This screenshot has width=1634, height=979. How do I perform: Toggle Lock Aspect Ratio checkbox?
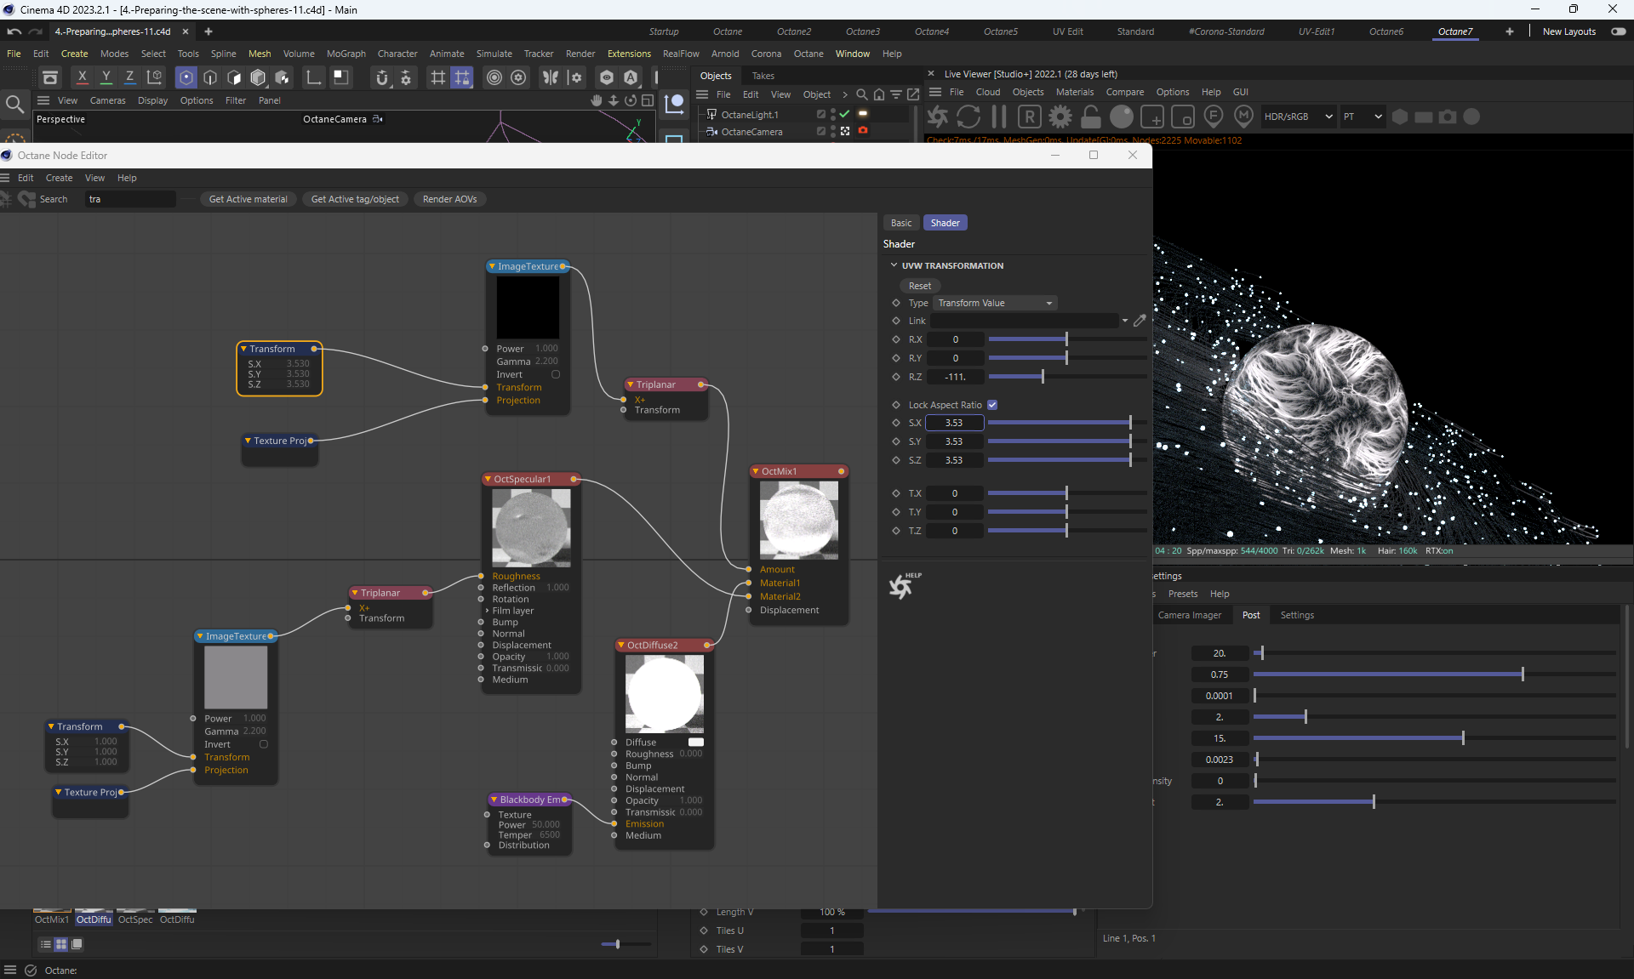tap(992, 405)
